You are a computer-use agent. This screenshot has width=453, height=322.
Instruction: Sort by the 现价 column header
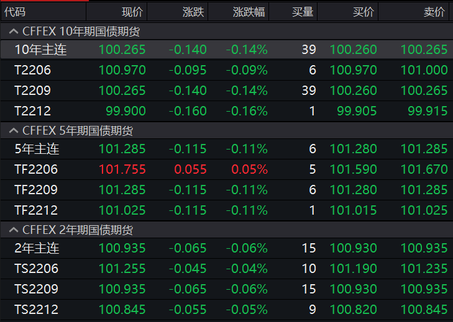[x=132, y=12]
